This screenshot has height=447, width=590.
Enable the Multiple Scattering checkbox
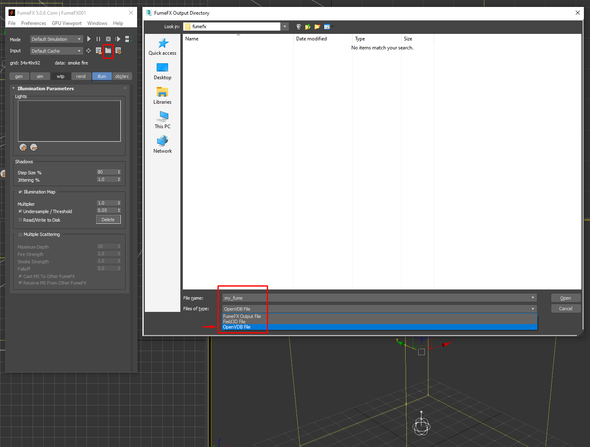(x=20, y=235)
